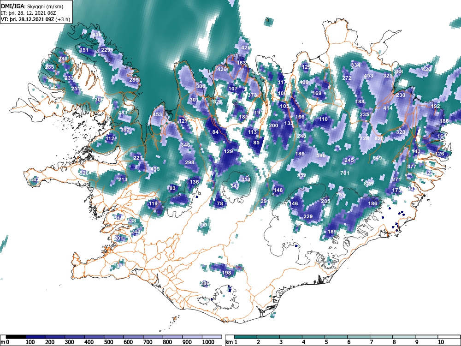Click the visibility value '84' on the map
The width and height of the screenshot is (461, 346).
[x=215, y=132]
